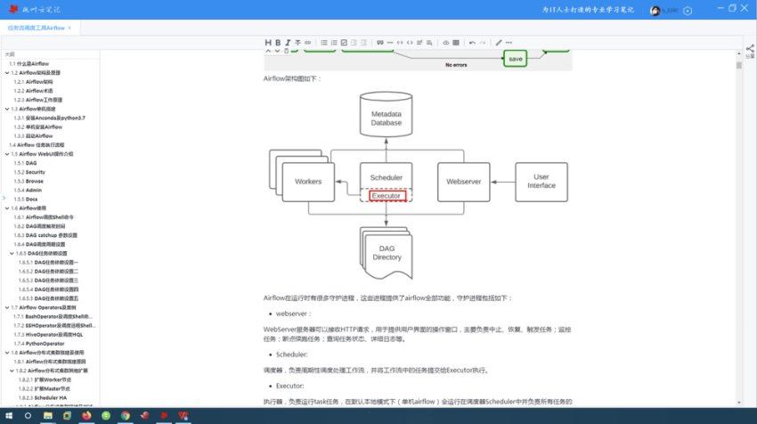Image resolution: width=757 pixels, height=424 pixels.
Task: Insert a task checklist item
Action: point(344,43)
